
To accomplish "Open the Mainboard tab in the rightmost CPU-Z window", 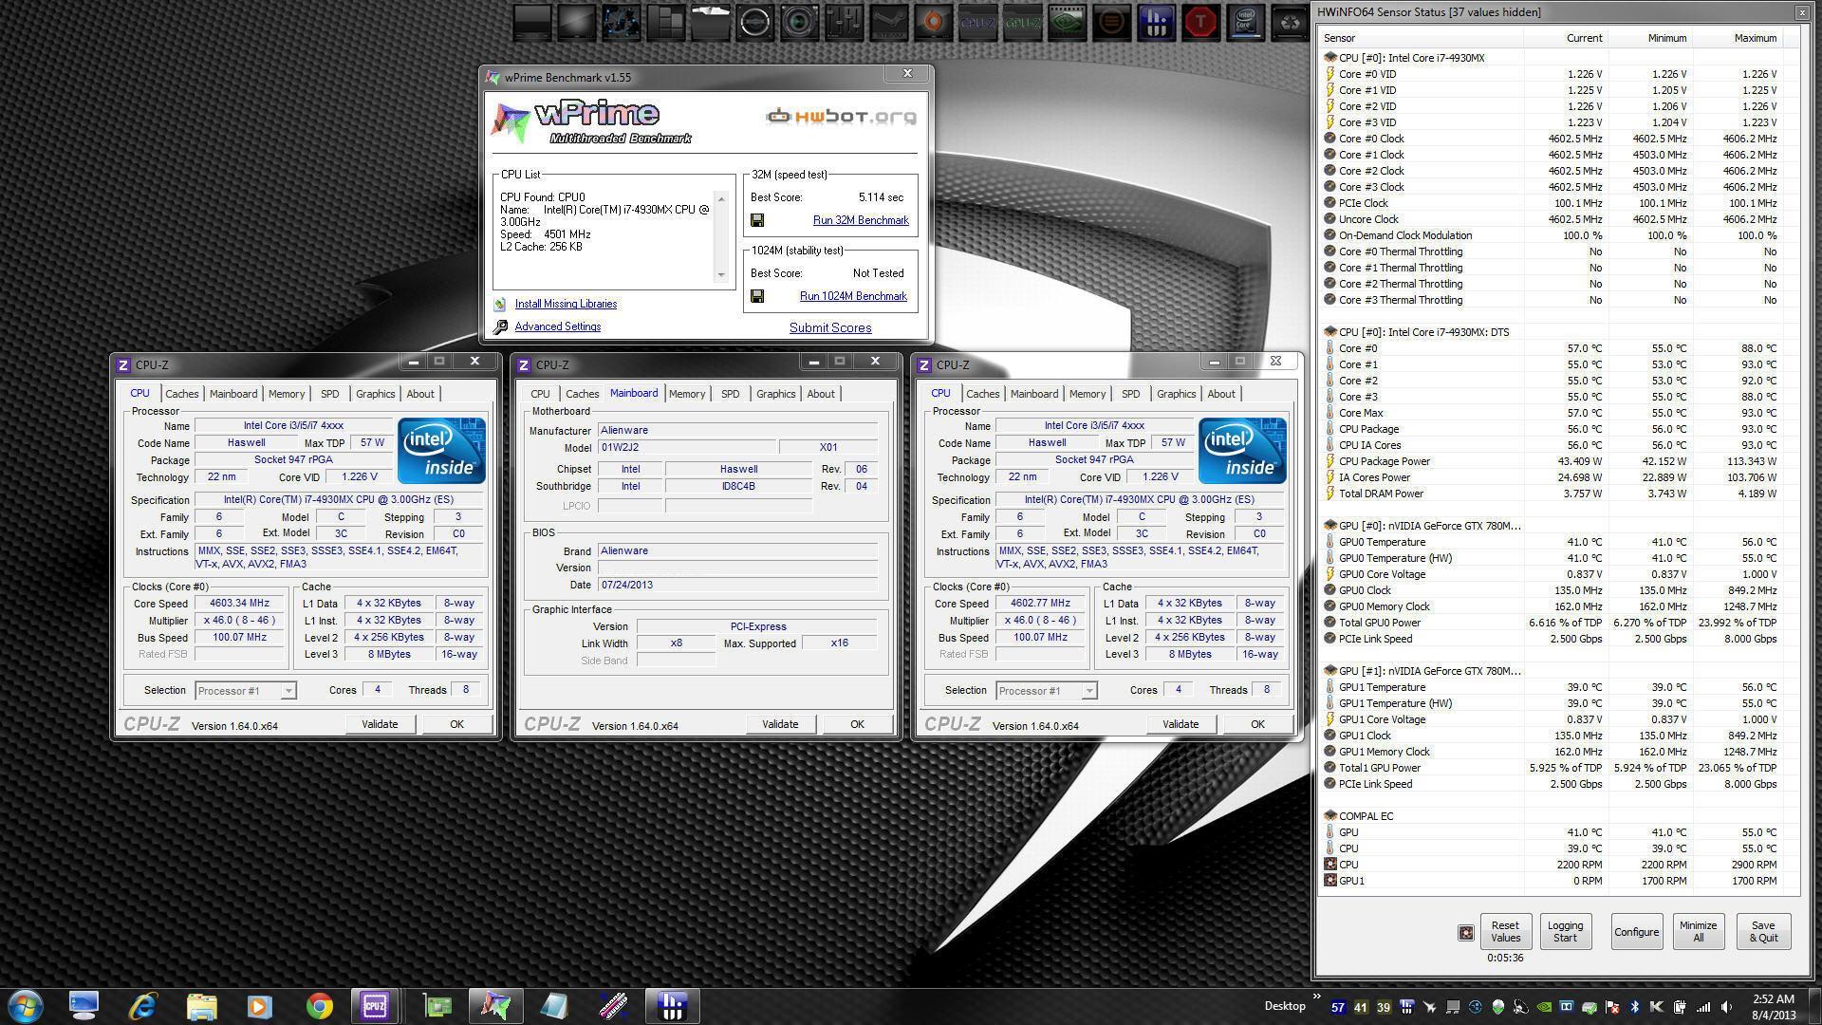I will click(x=1034, y=394).
